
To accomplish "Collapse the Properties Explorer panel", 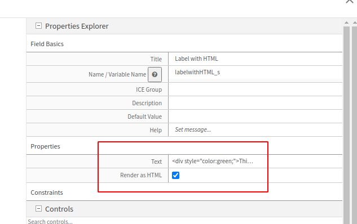I will click(x=38, y=26).
